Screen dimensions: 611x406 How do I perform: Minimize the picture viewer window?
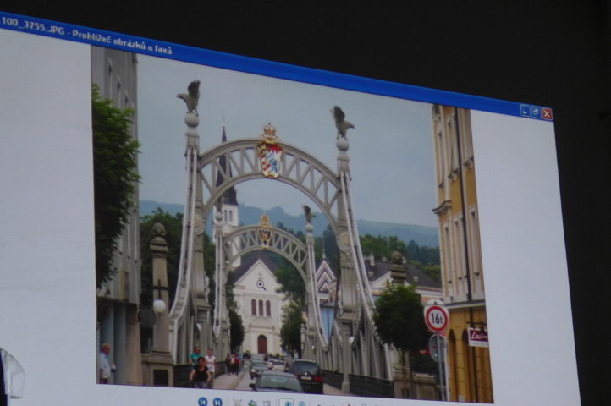tap(525, 110)
